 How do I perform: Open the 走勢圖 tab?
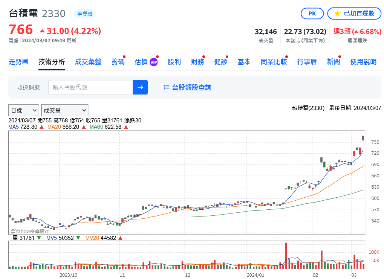click(18, 62)
